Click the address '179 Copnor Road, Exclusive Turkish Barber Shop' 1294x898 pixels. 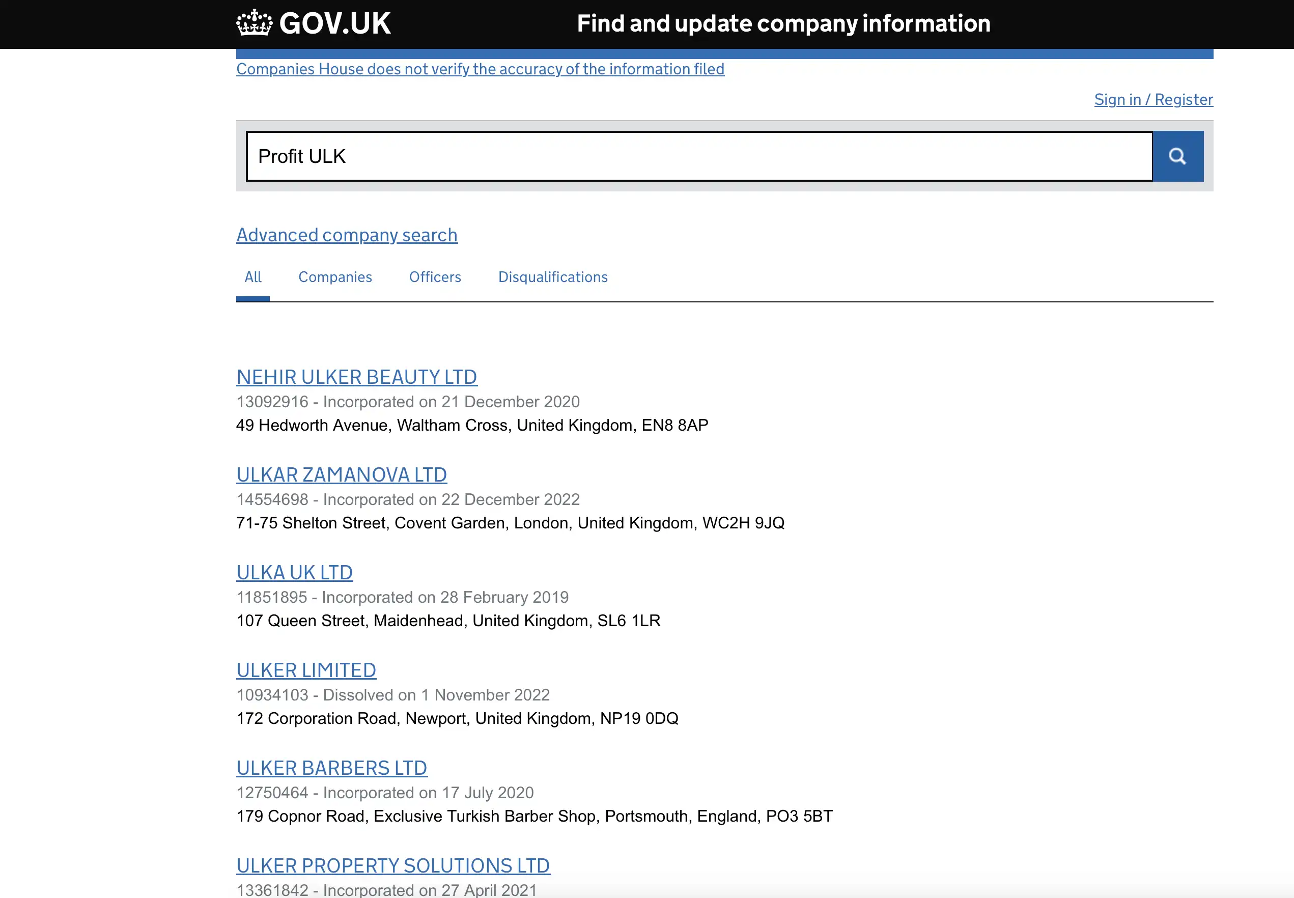[x=418, y=817]
